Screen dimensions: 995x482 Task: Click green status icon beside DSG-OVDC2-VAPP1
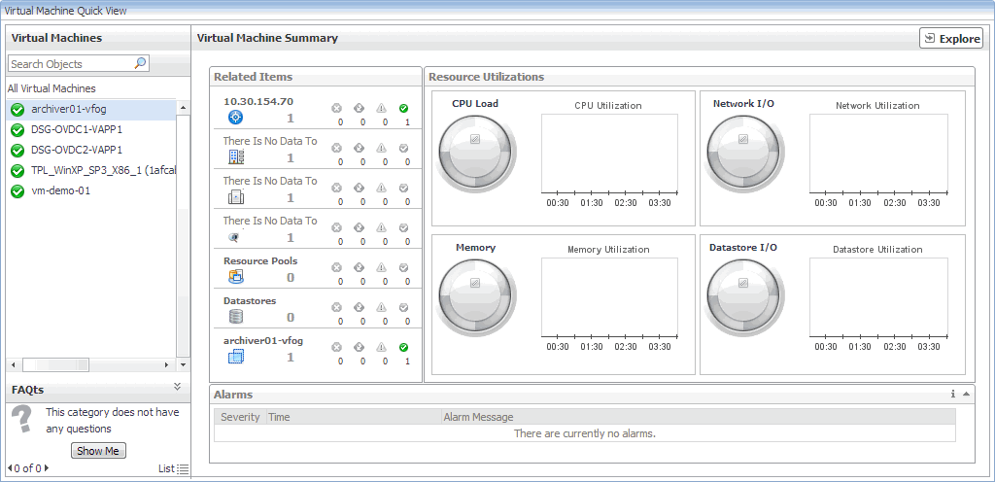(17, 151)
